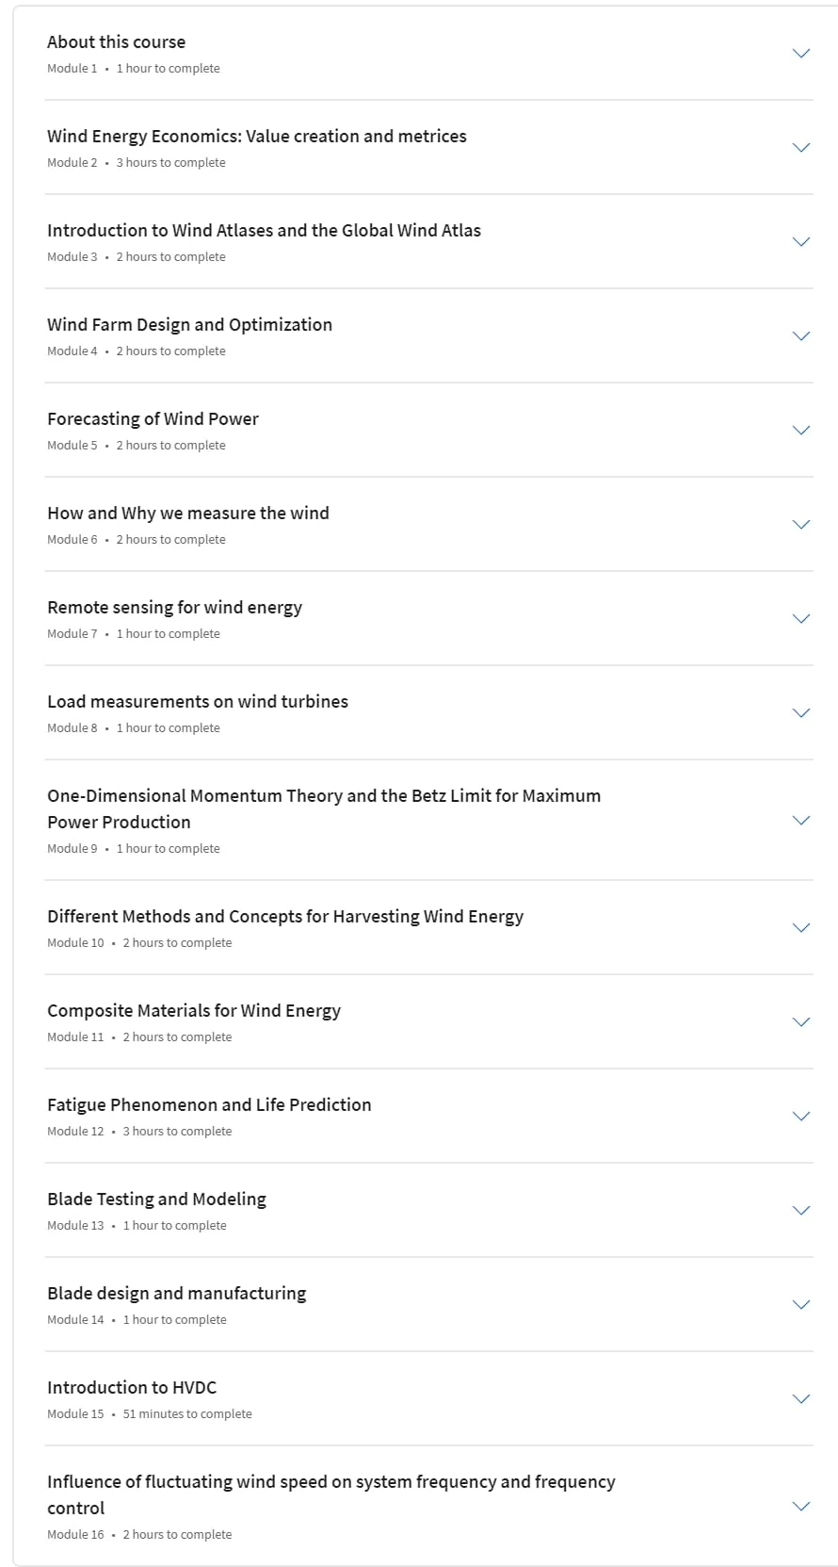Expand One-Dimensional Momentum Theory module chevron
Screen dimensions: 838x1567
pos(801,821)
